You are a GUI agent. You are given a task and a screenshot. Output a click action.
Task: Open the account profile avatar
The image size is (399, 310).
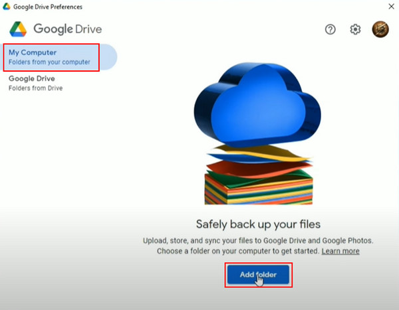click(x=380, y=29)
